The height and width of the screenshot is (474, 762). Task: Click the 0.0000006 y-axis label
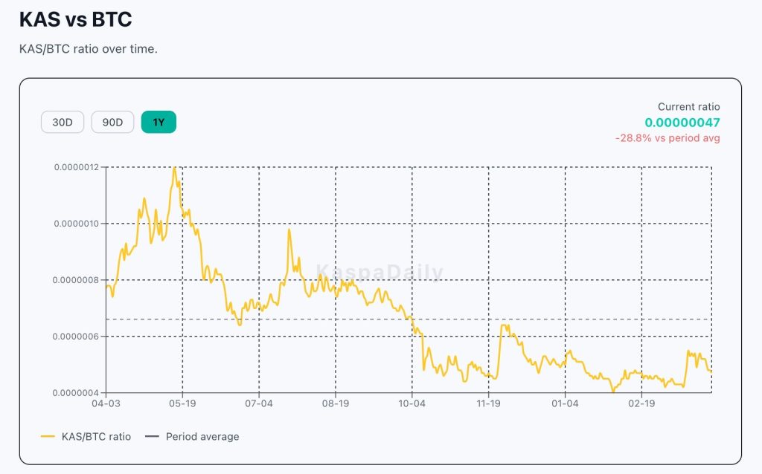pyautogui.click(x=76, y=337)
